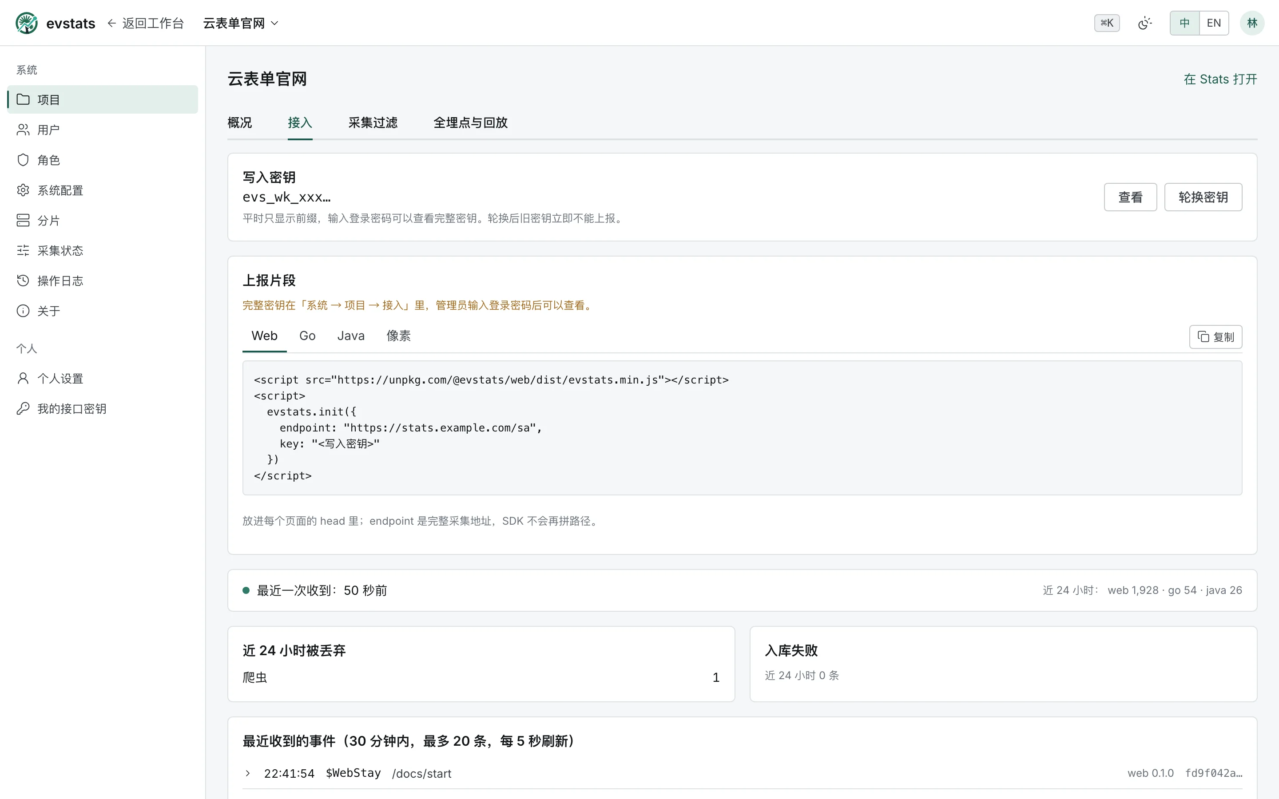
Task: Click the evs_wk_xxx… key prefix text
Action: click(286, 197)
